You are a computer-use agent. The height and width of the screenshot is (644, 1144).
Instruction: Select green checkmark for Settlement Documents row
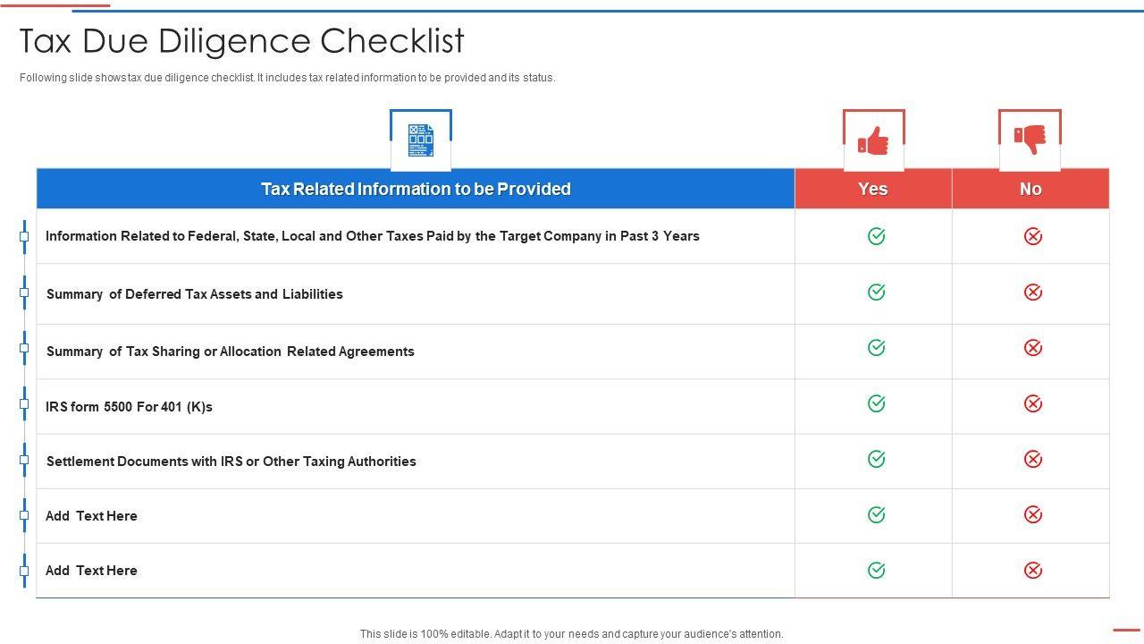coord(876,460)
